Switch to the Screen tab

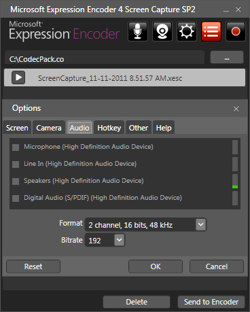[17, 128]
